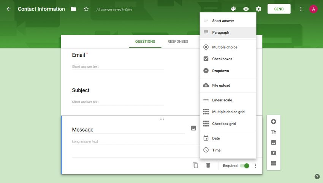Open form settings gear
Screen dimensions: 323x183
click(258, 9)
